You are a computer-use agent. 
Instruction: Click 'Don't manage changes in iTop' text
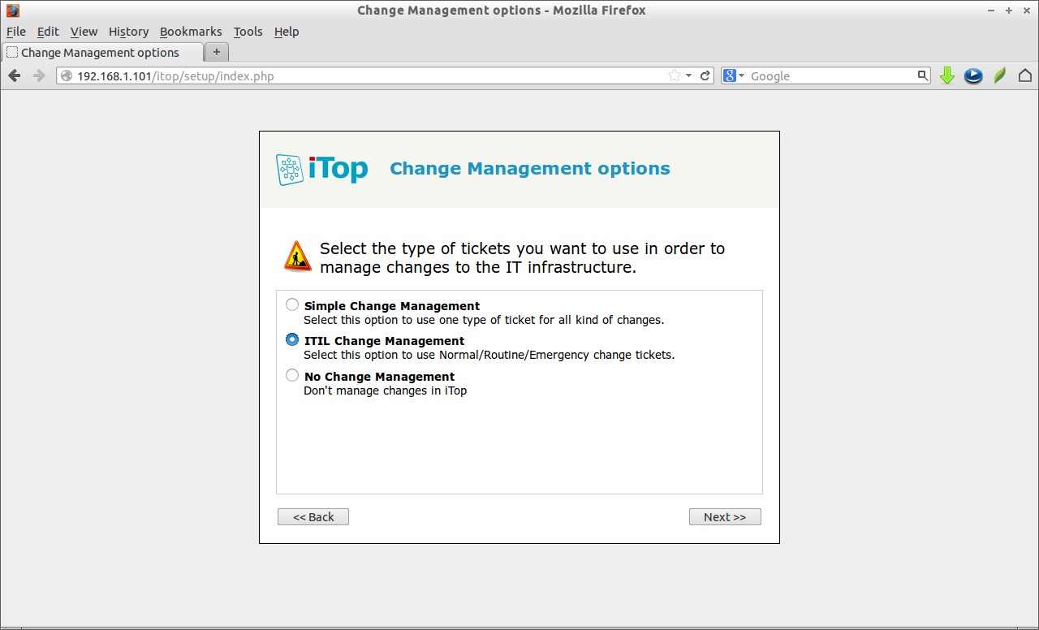coord(385,391)
